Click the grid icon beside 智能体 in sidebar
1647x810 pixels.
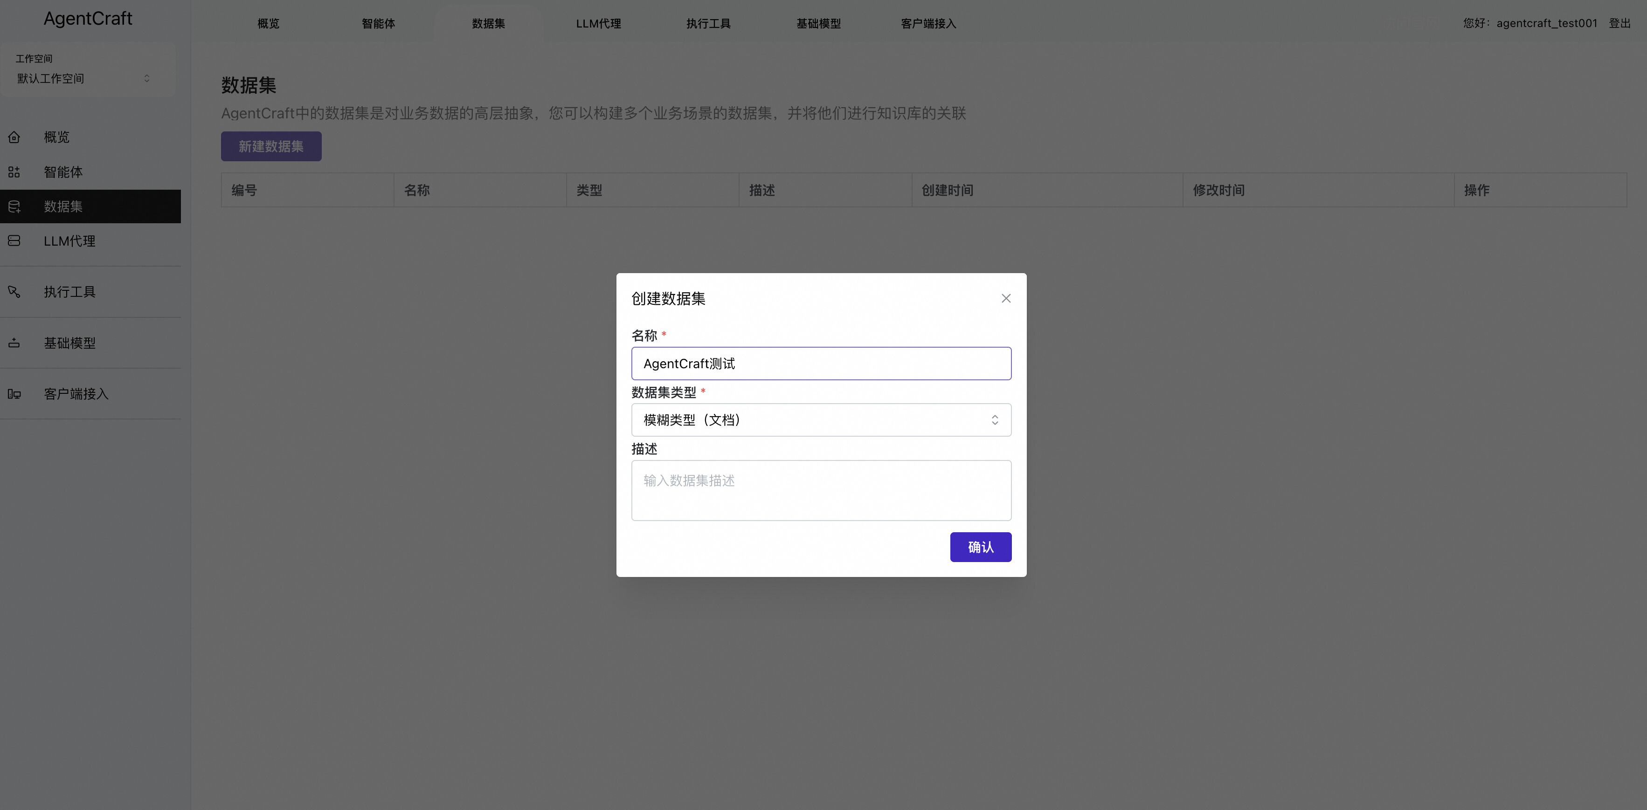(x=14, y=172)
